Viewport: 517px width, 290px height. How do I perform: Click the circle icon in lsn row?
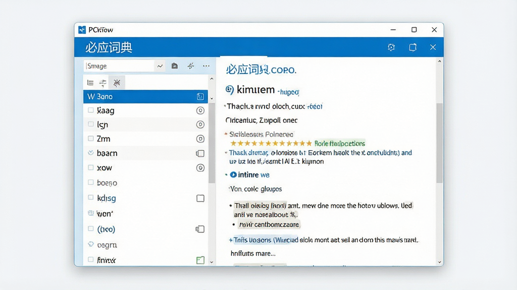(200, 125)
